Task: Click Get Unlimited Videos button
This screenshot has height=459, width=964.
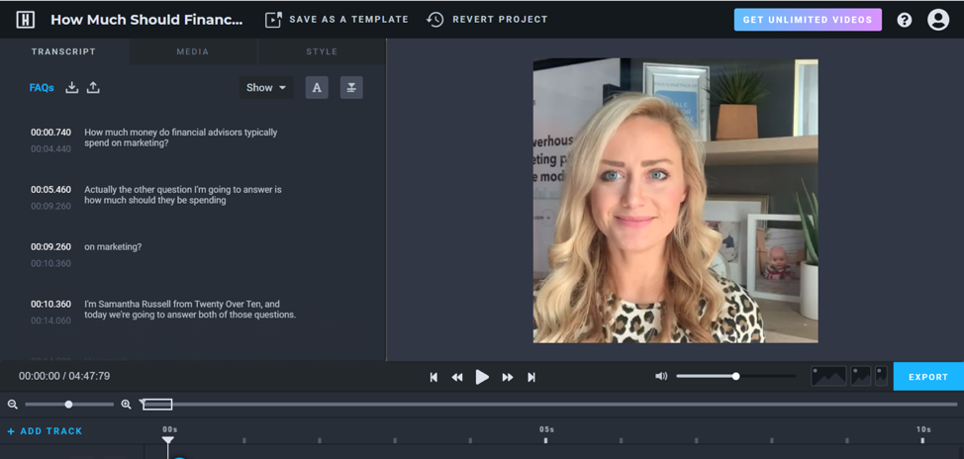Action: click(x=807, y=20)
